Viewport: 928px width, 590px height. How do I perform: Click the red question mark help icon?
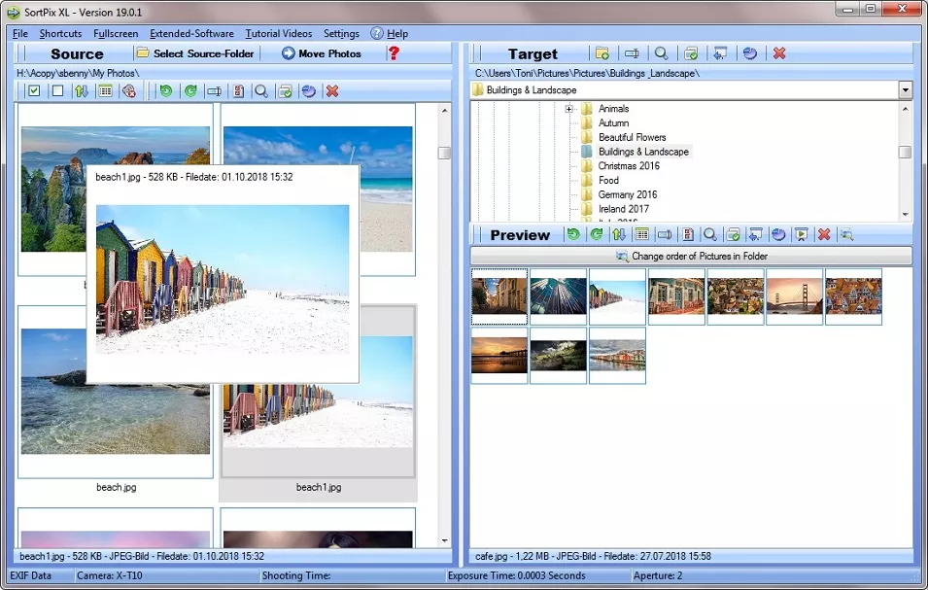click(x=394, y=53)
